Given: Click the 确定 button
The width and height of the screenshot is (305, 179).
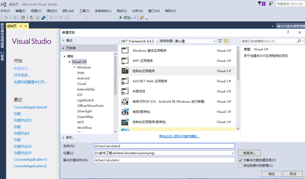Looking at the screenshot, I should (272, 174).
